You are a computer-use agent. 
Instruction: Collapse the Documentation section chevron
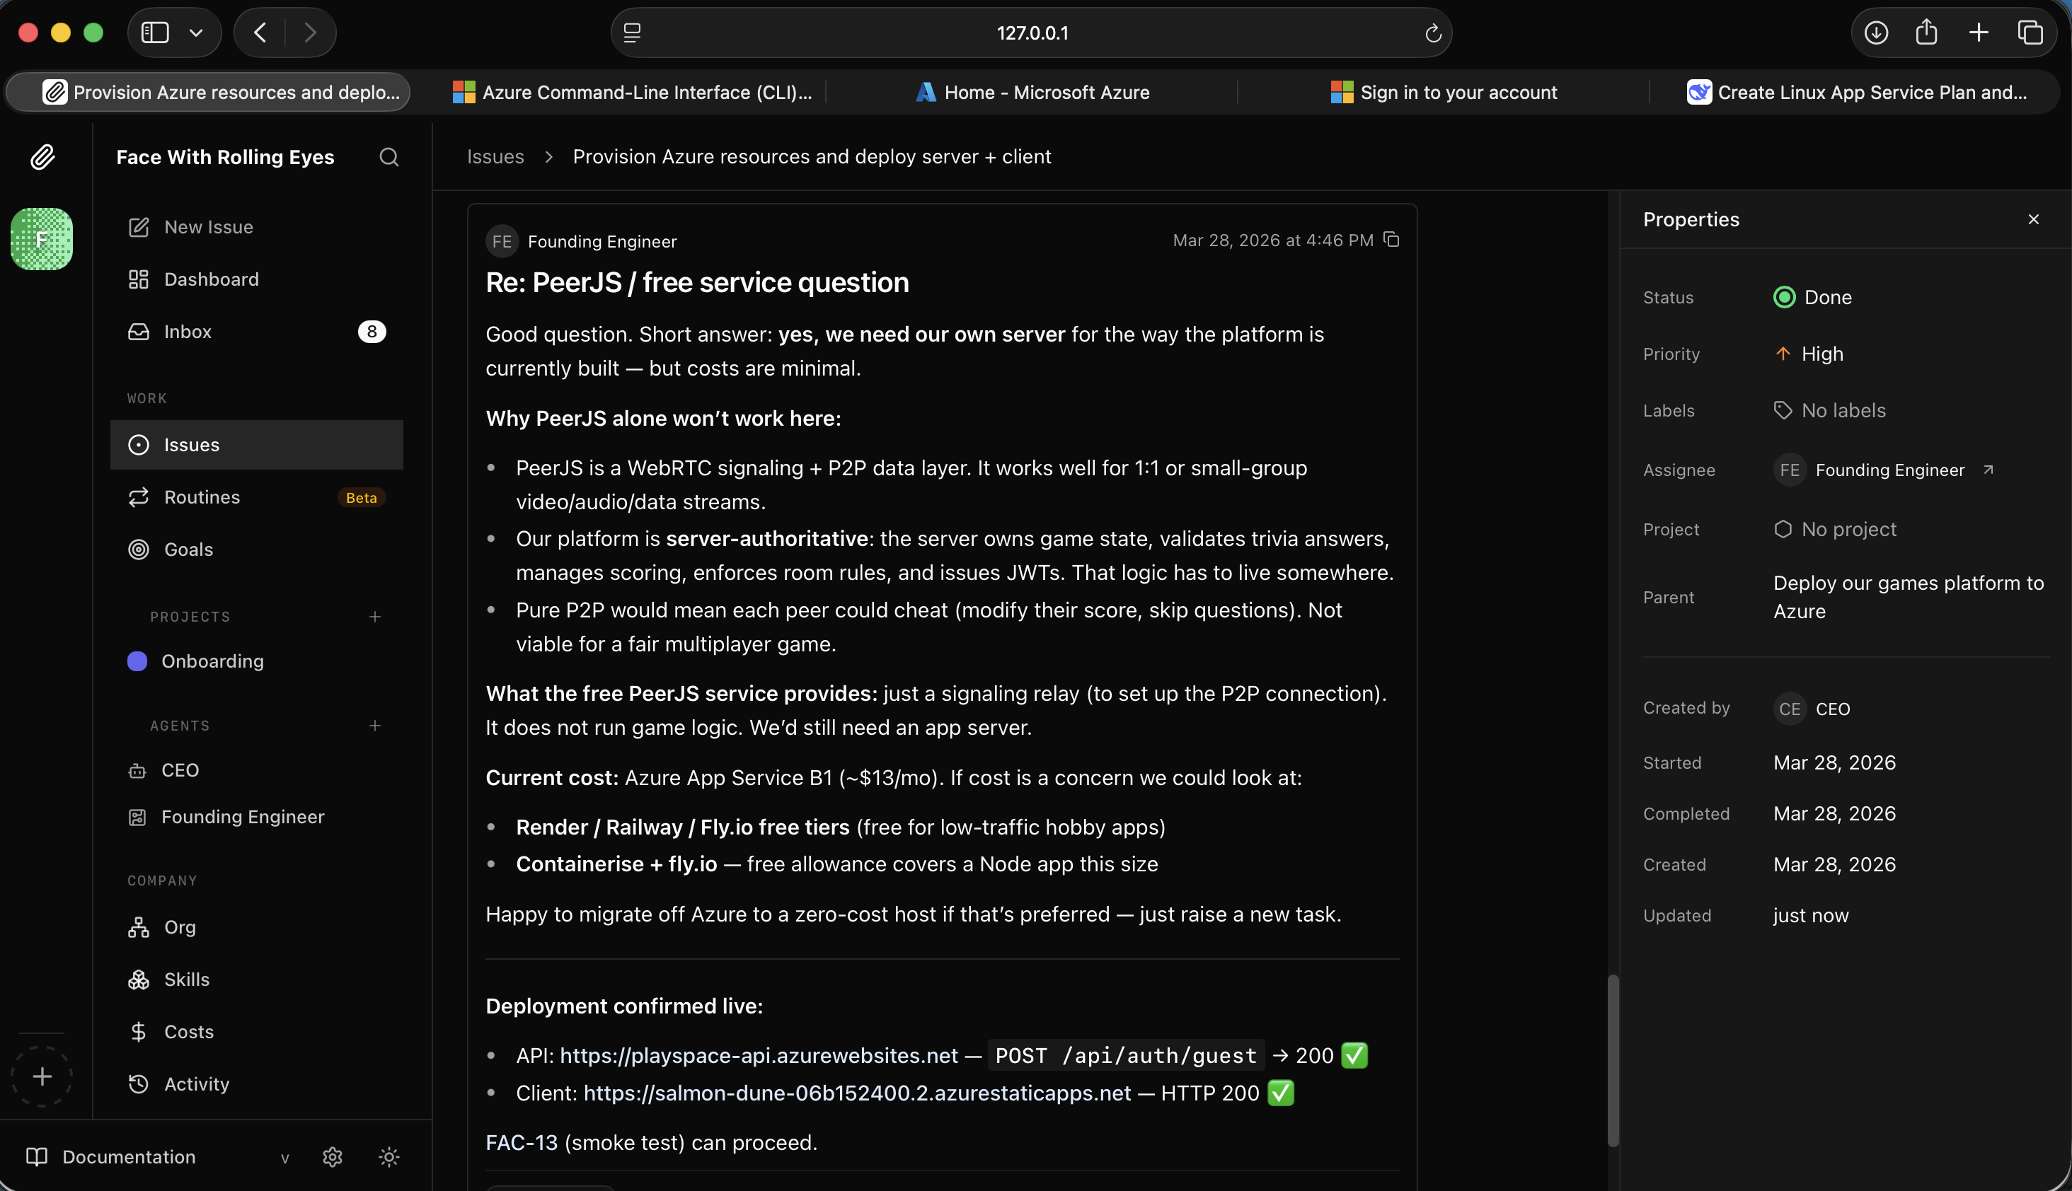(x=284, y=1158)
